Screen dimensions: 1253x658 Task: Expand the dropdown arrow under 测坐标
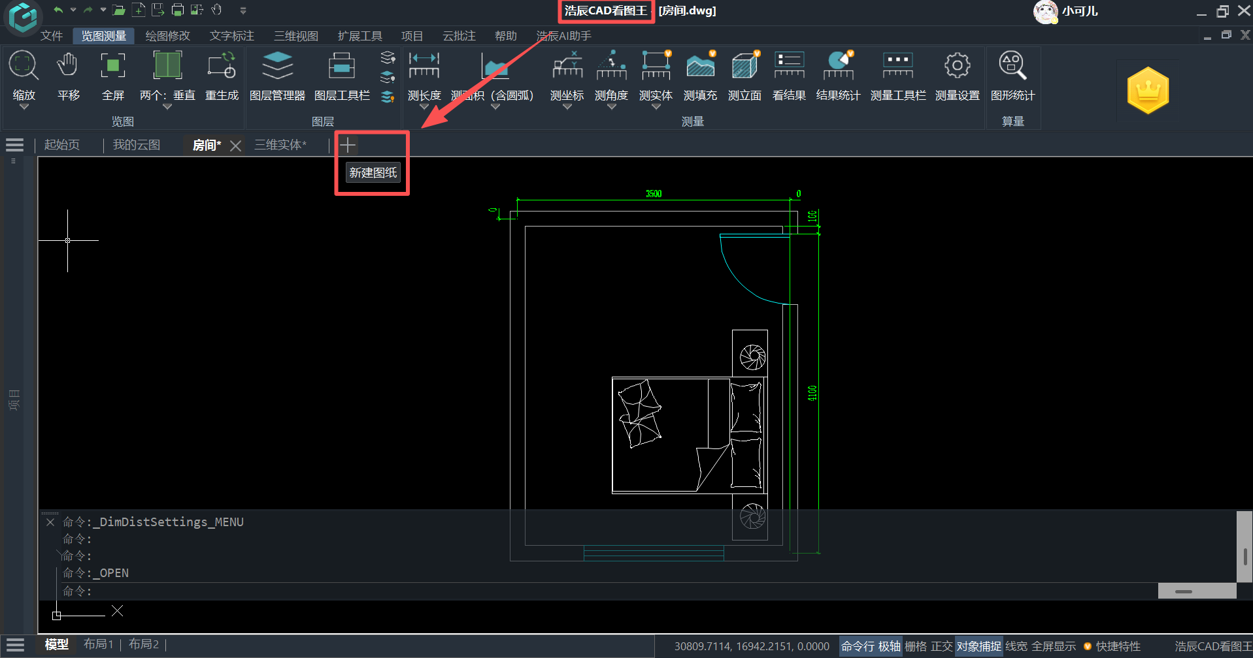567,107
